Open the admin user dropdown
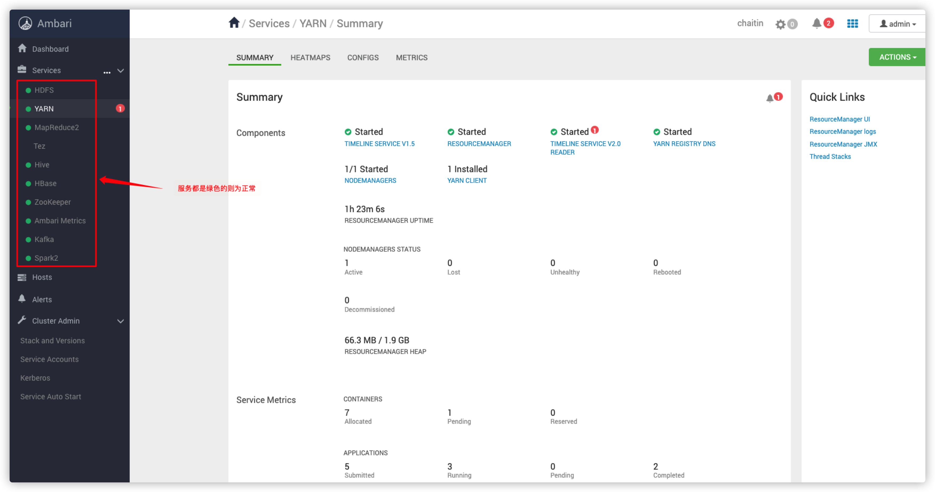Screen dimensions: 935x492 pos(897,24)
